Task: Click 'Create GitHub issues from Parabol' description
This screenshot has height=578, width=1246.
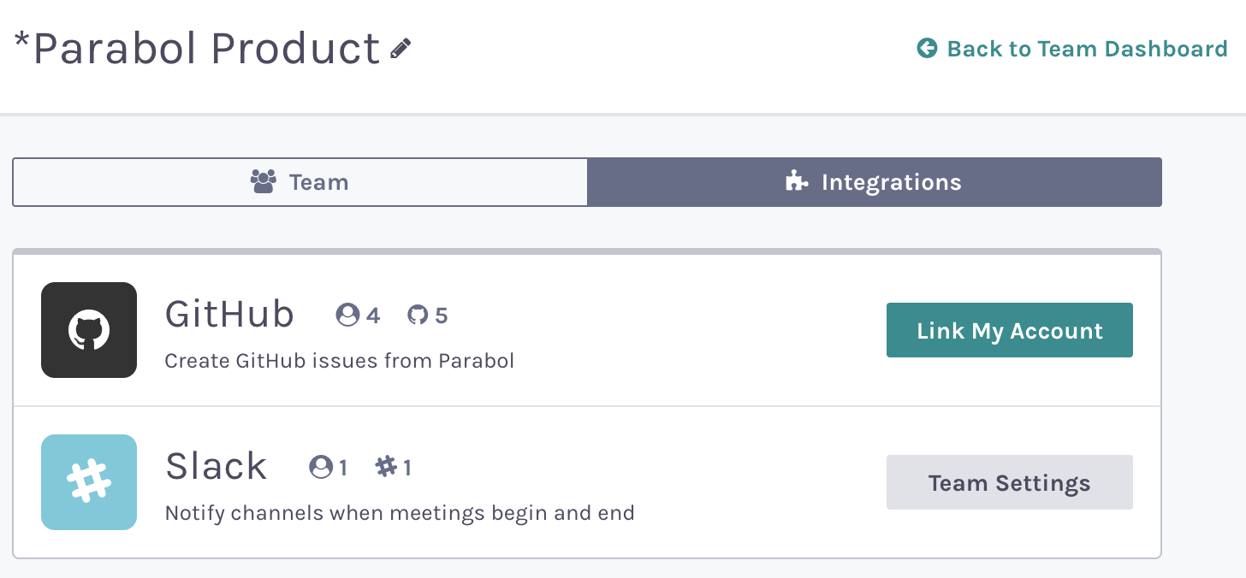Action: pyautogui.click(x=339, y=361)
